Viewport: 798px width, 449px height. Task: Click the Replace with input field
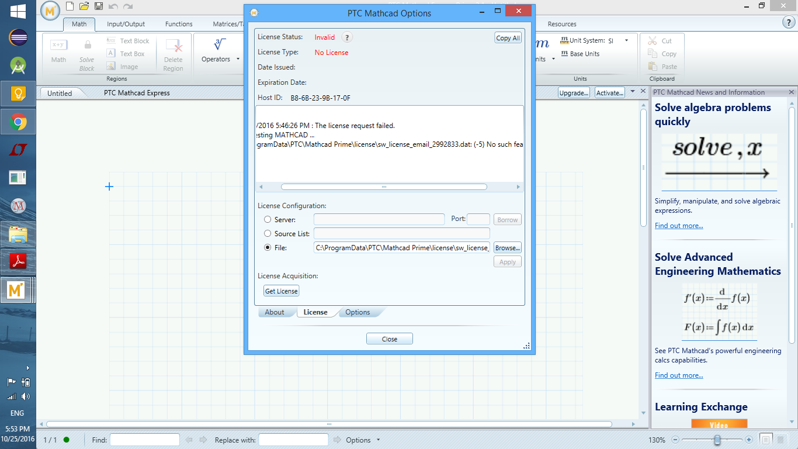coord(294,440)
